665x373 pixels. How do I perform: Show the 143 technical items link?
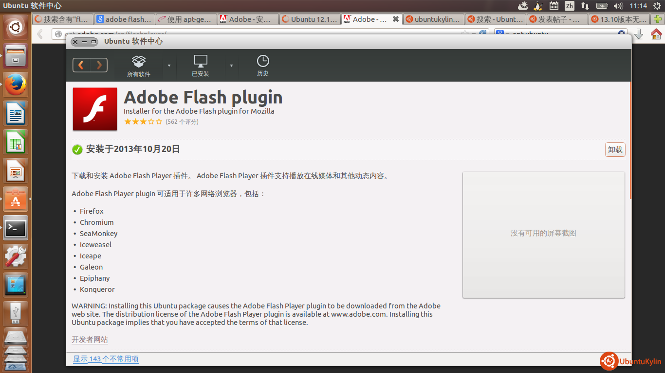point(106,359)
